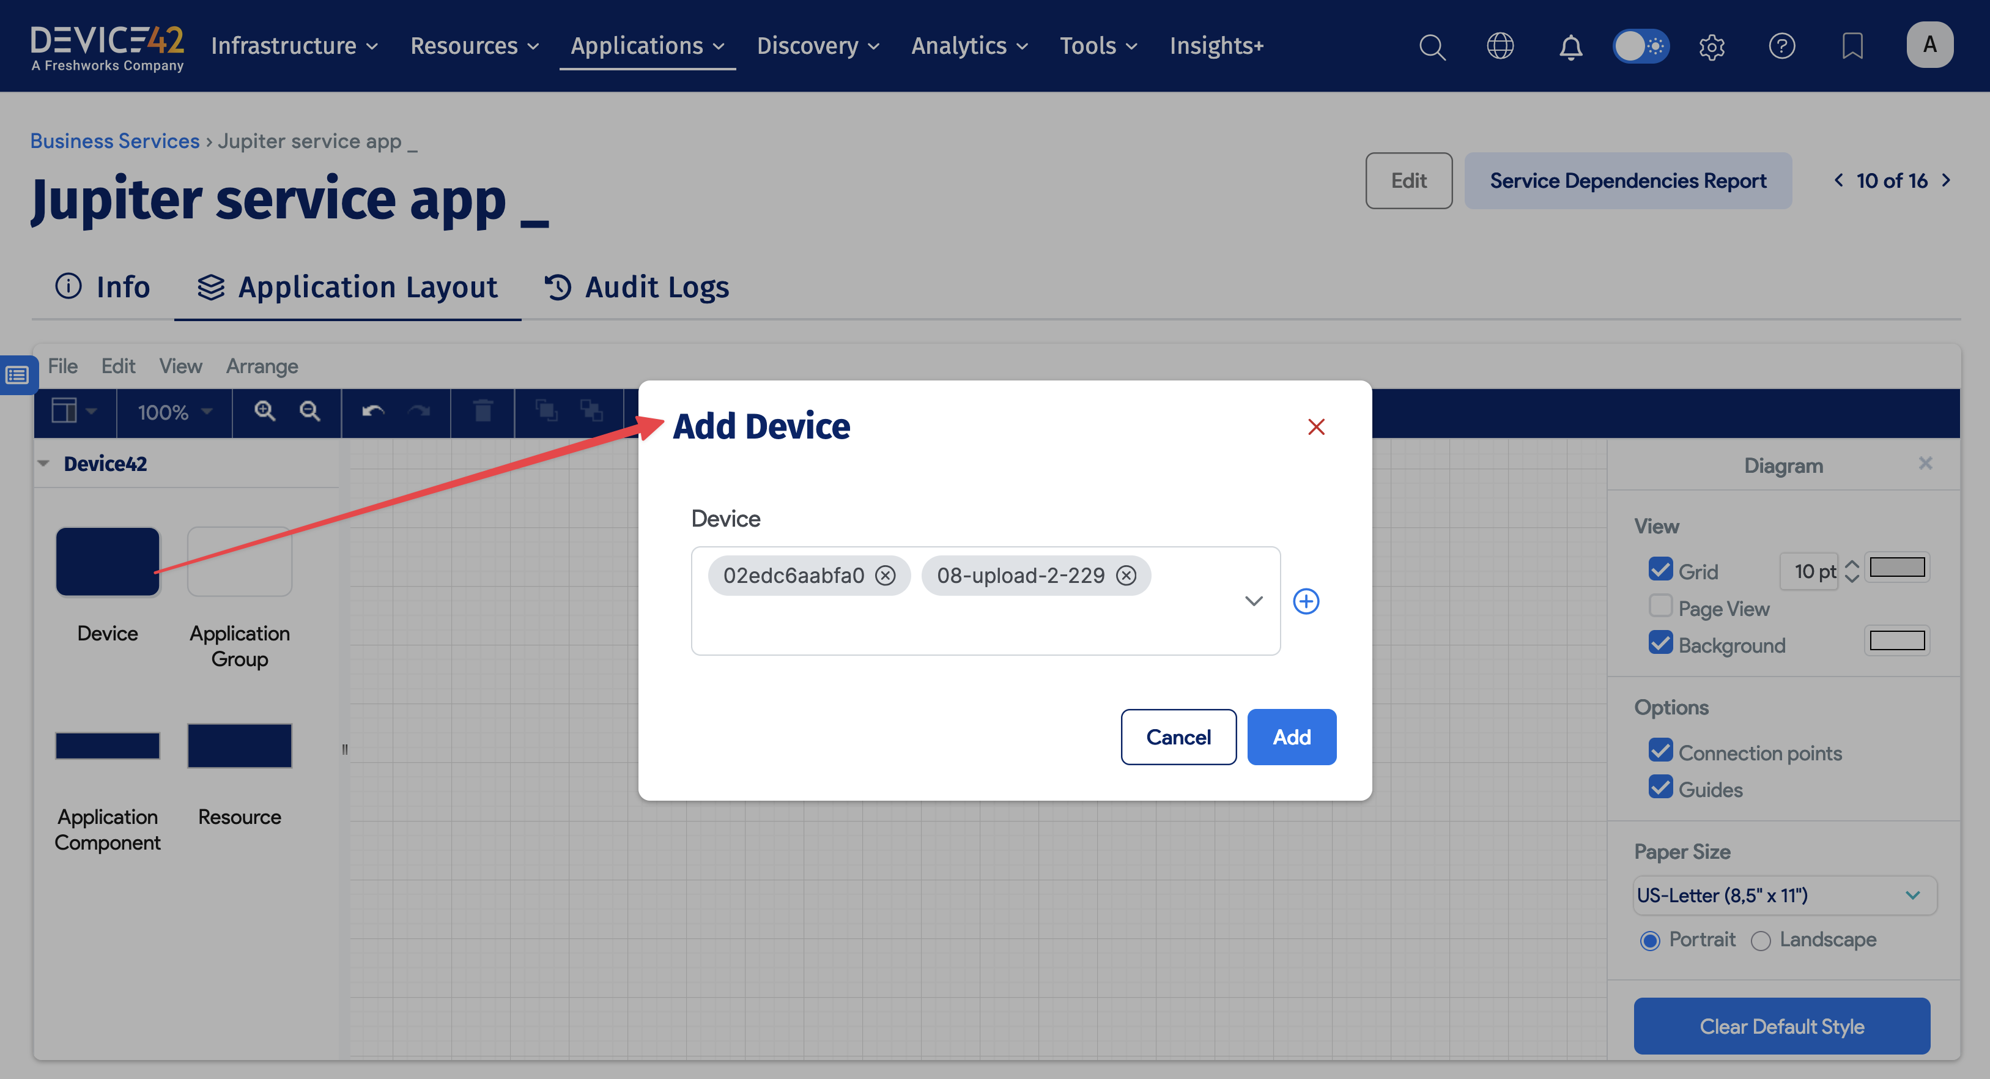The image size is (1990, 1079).
Task: Click the Service Dependencies Report button
Action: click(1628, 180)
